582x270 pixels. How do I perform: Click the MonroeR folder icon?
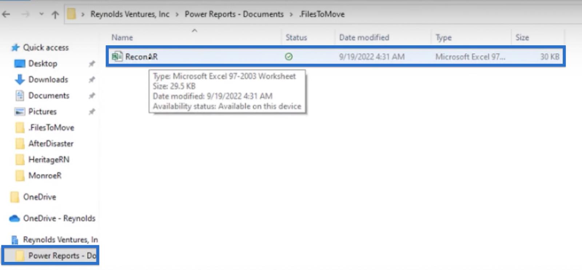pyautogui.click(x=20, y=176)
